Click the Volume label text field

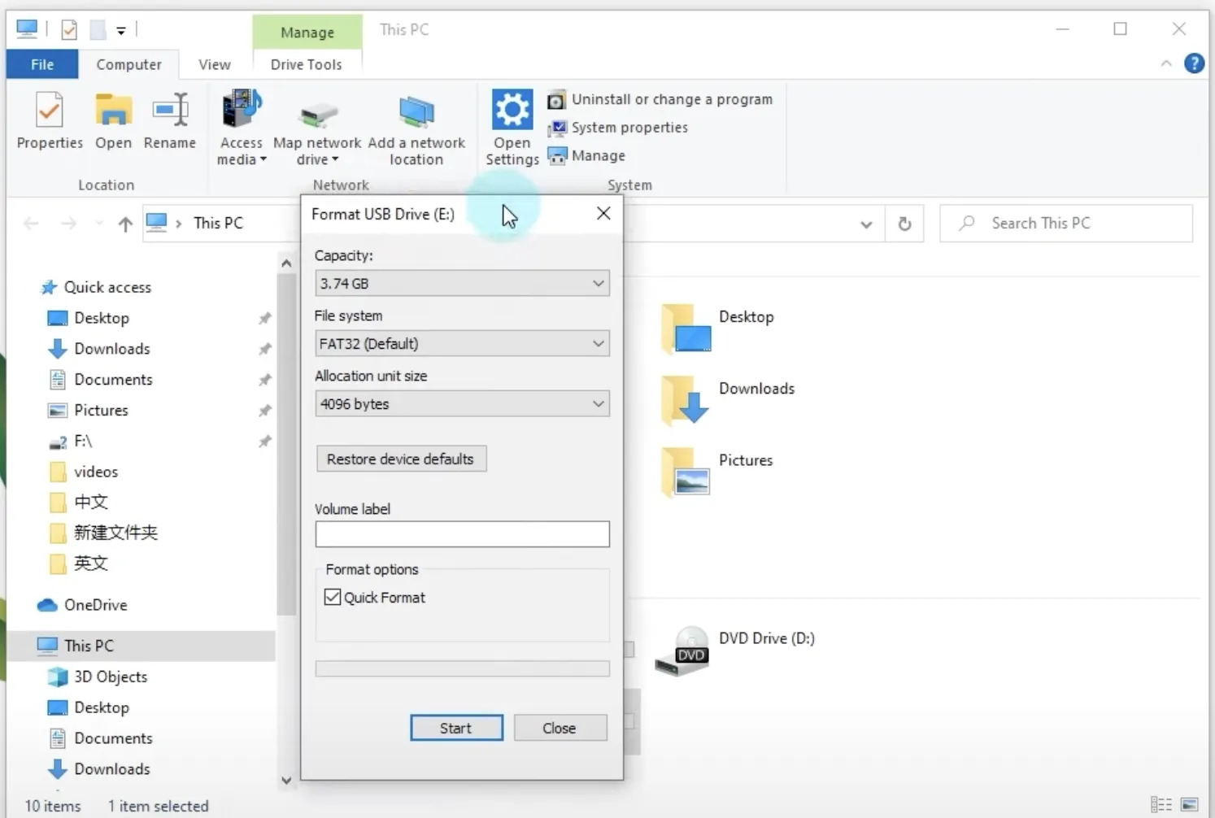[x=462, y=534]
